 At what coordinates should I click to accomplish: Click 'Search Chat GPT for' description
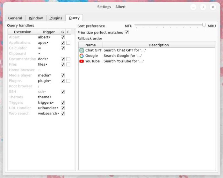click(x=125, y=50)
